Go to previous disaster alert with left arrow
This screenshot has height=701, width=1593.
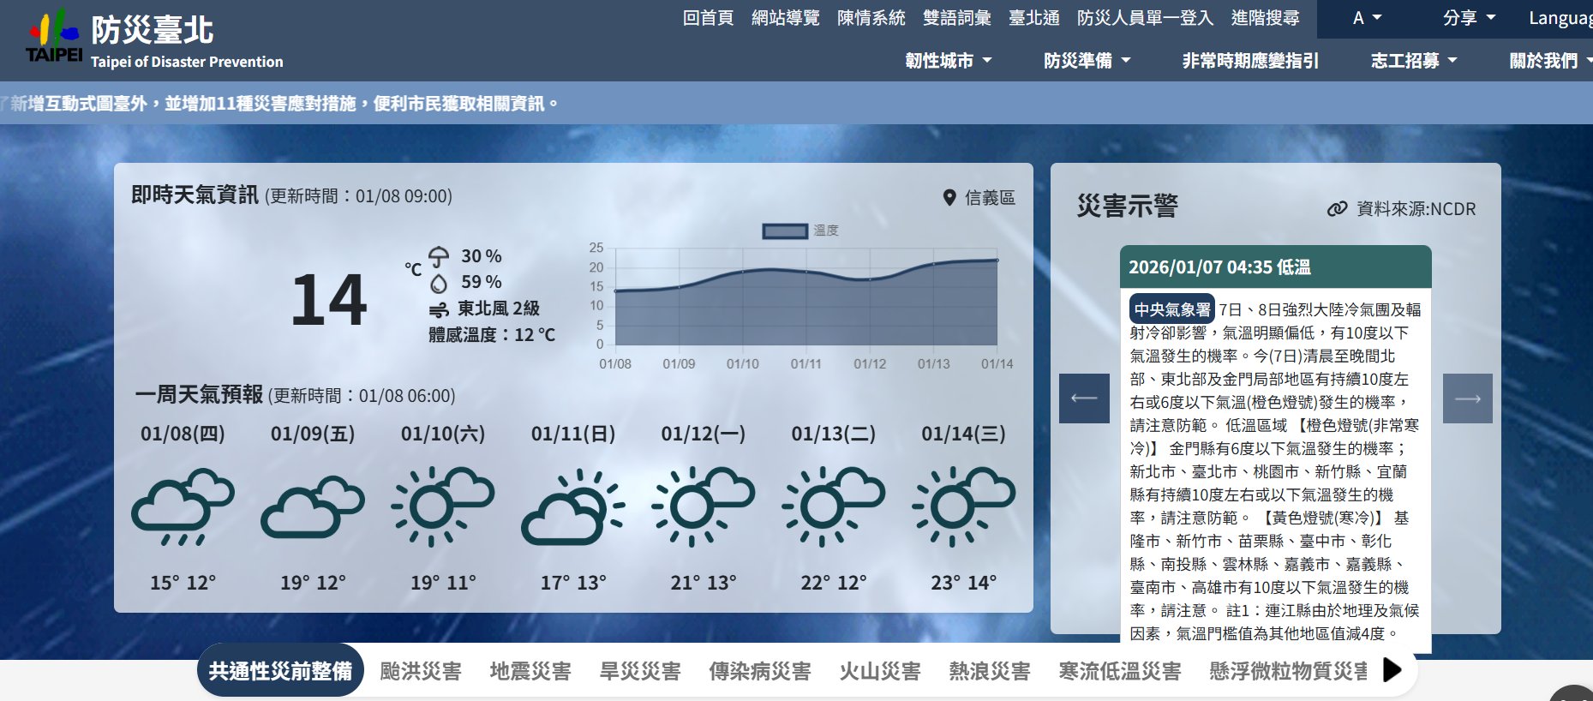(x=1084, y=398)
